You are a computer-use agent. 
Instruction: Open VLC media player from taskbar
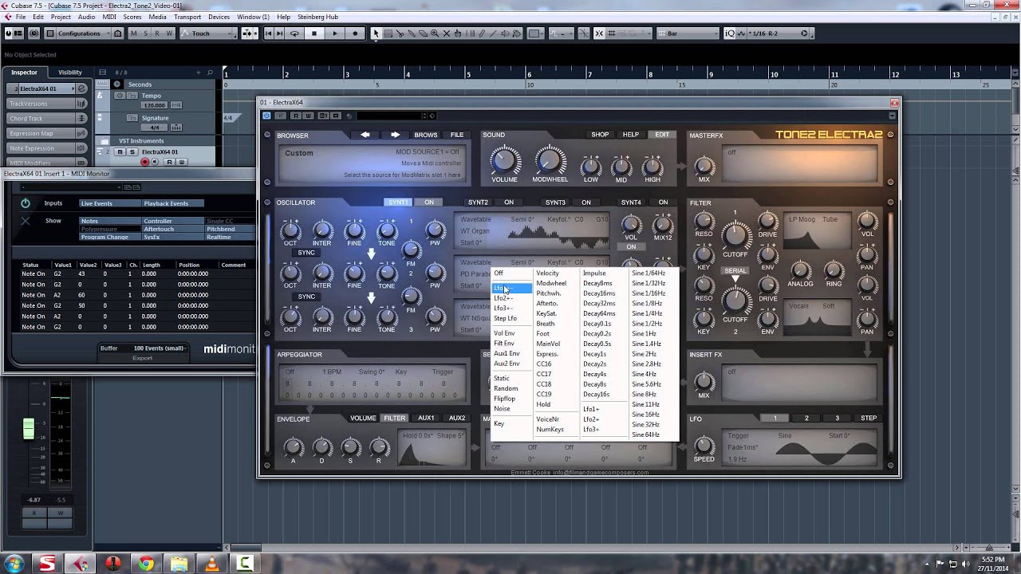[x=212, y=564]
